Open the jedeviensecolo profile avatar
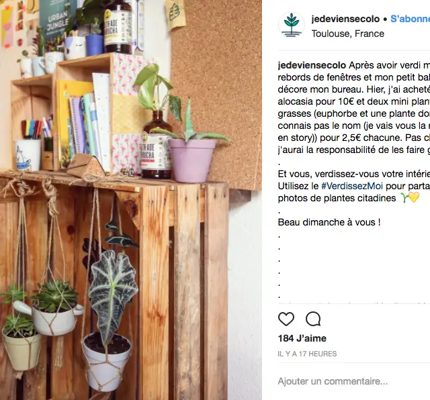Image resolution: width=430 pixels, height=400 pixels. (292, 25)
